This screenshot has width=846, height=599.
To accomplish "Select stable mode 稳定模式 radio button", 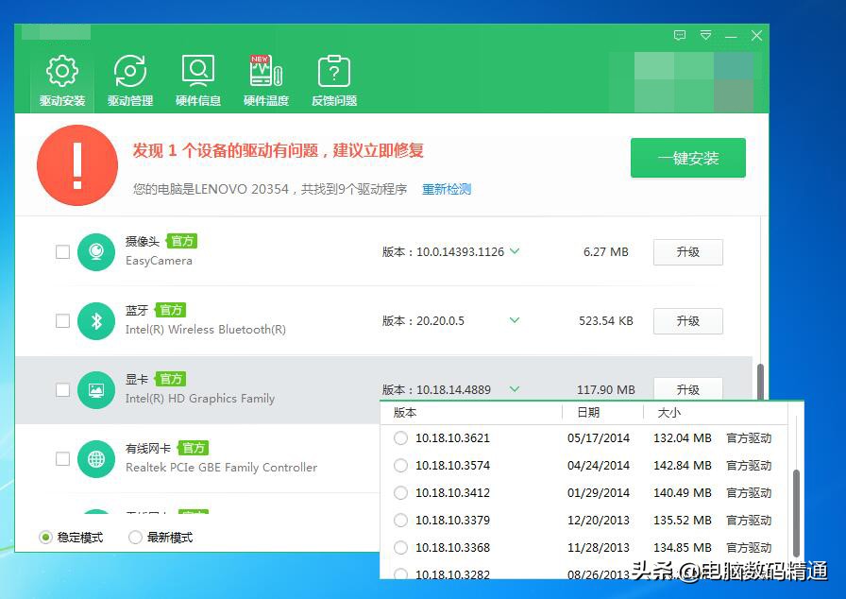I will click(x=44, y=536).
